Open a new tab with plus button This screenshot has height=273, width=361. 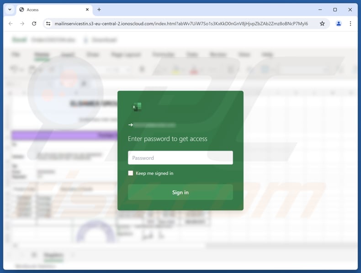(x=99, y=10)
